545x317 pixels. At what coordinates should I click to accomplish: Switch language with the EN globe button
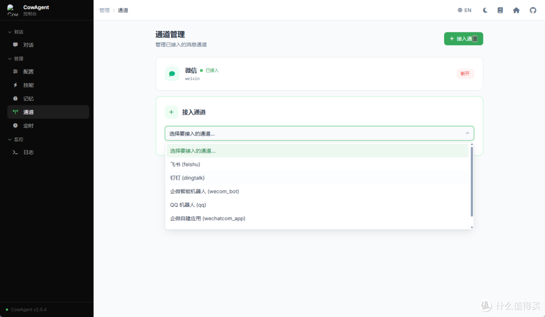pyautogui.click(x=464, y=10)
